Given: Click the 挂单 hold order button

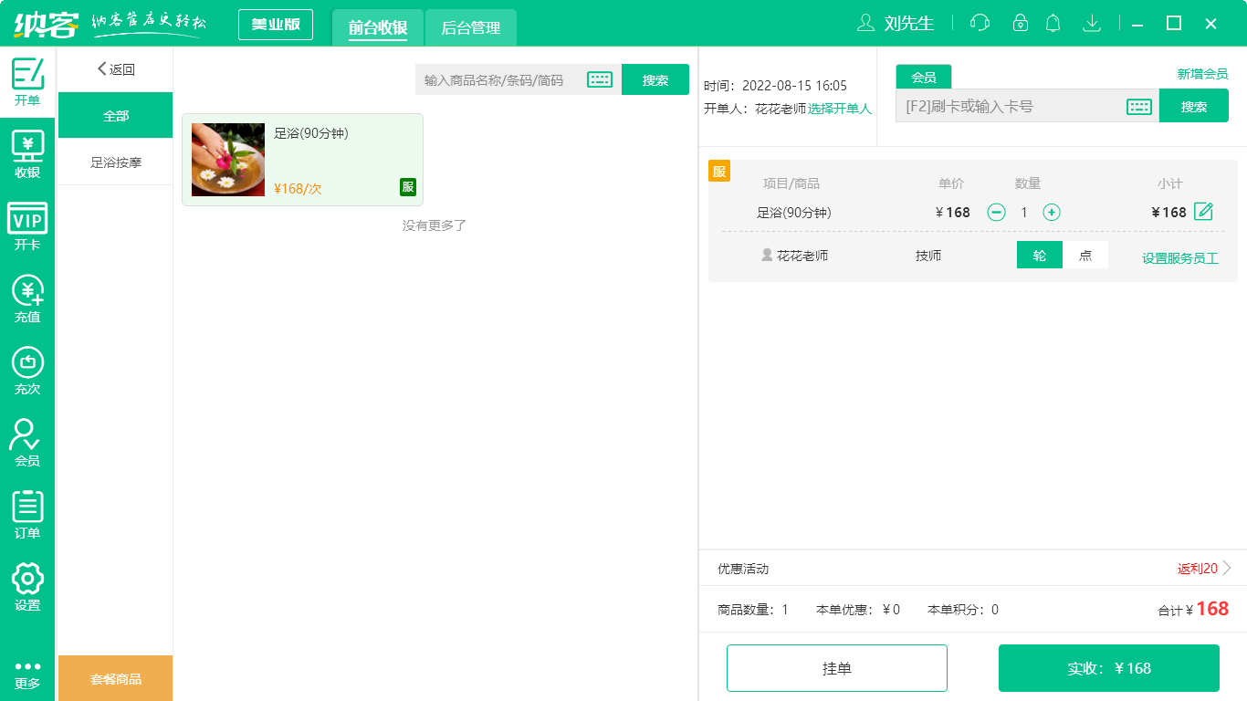Looking at the screenshot, I should point(837,667).
